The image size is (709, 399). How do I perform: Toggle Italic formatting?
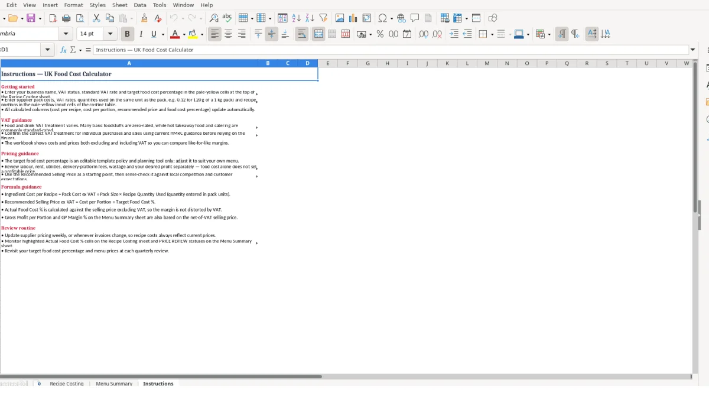[x=141, y=34]
